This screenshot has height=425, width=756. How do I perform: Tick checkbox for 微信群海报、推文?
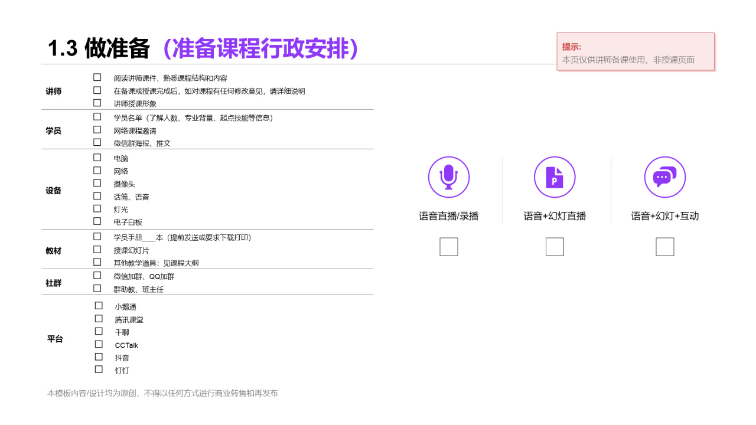[x=97, y=142]
